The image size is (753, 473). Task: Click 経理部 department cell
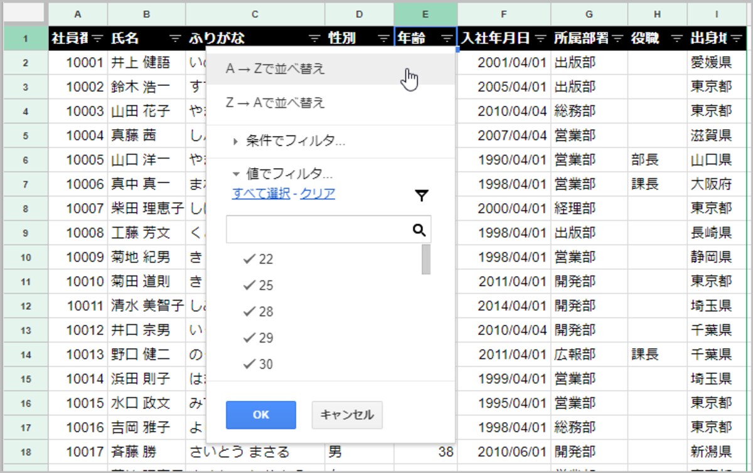point(589,208)
